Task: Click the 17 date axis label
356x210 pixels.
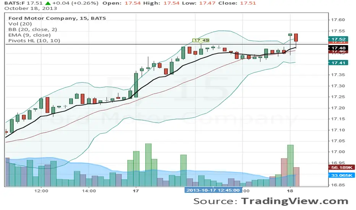Action: point(136,191)
